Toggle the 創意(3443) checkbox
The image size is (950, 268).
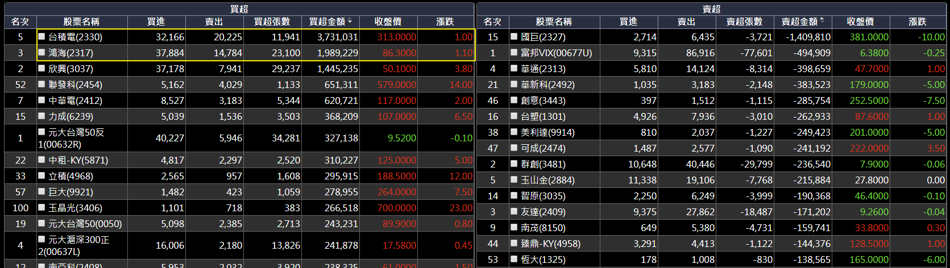point(514,100)
